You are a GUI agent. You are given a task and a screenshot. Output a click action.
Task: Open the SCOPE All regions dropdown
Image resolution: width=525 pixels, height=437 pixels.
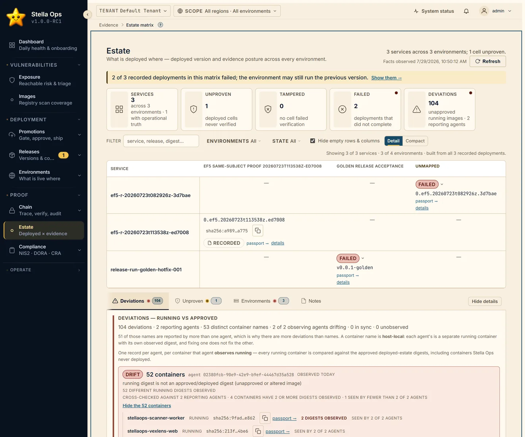tap(227, 11)
